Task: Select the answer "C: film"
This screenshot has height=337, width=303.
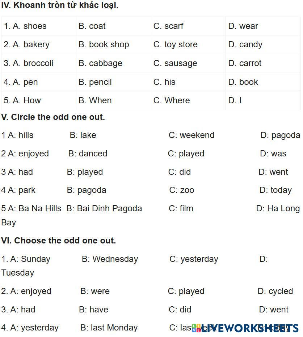Action: [x=181, y=208]
